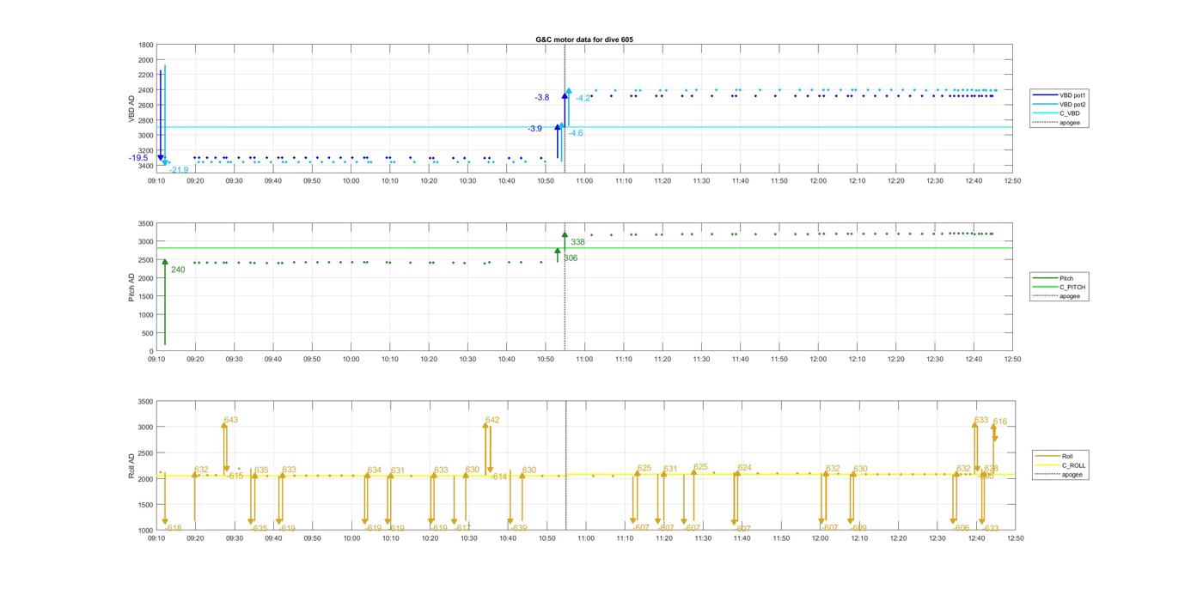Click the '1000' tick on Roll axis
Image resolution: width=1203 pixels, height=595 pixels.
coord(146,531)
